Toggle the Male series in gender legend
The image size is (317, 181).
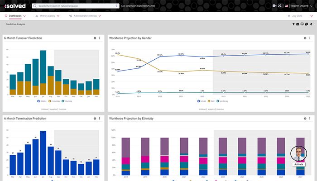(x=211, y=101)
